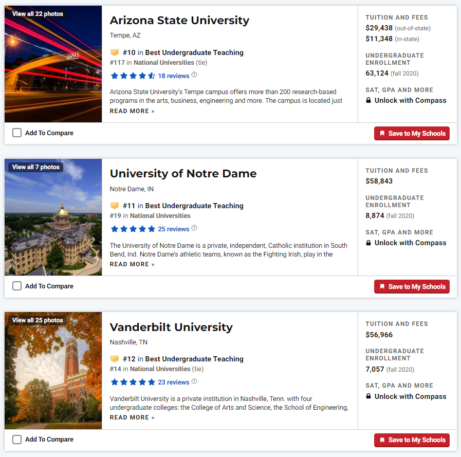This screenshot has height=457, width=461.
Task: Open the Best Undergraduate Teaching link under Vanderbilt
Action: coord(194,359)
